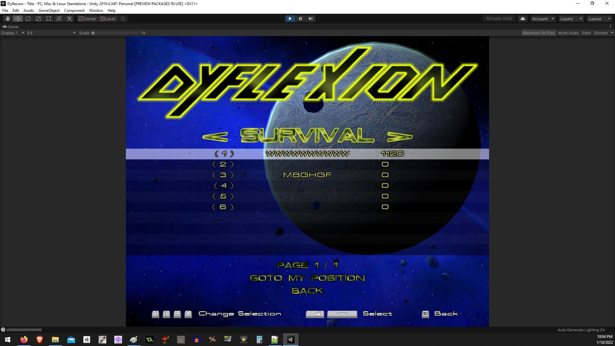Click the Enter key Select icon
The width and height of the screenshot is (615, 346).
pos(315,314)
